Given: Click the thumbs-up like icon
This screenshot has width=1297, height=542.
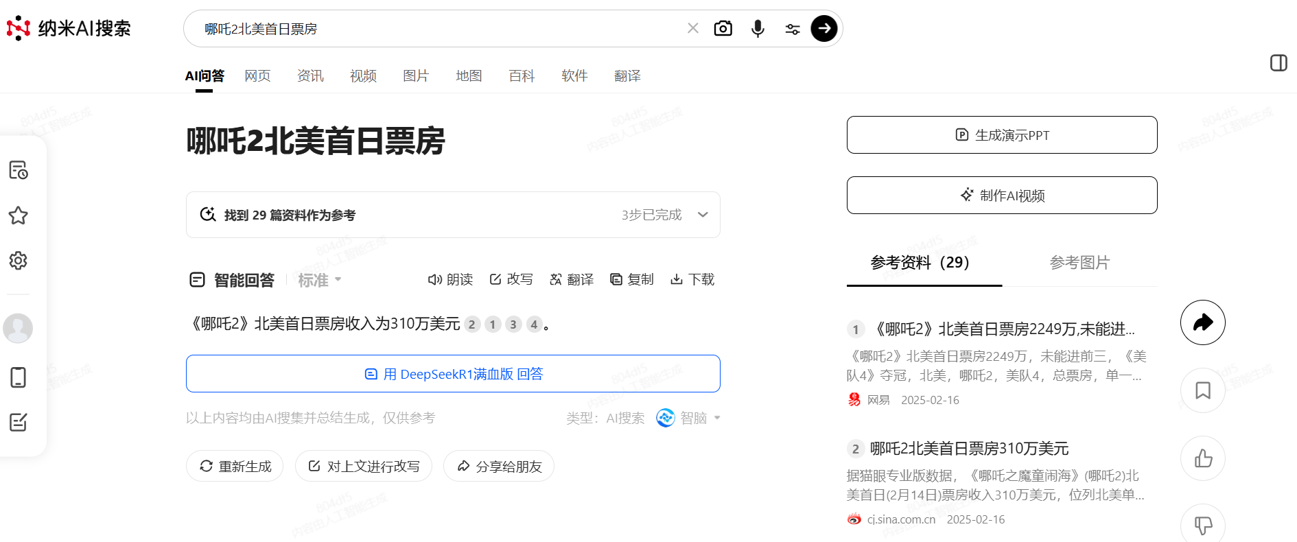Looking at the screenshot, I should pos(1203,458).
